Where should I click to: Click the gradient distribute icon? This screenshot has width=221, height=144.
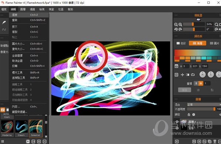pyautogui.click(x=176, y=75)
